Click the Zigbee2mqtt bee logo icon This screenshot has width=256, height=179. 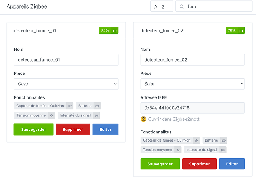[x=143, y=119]
